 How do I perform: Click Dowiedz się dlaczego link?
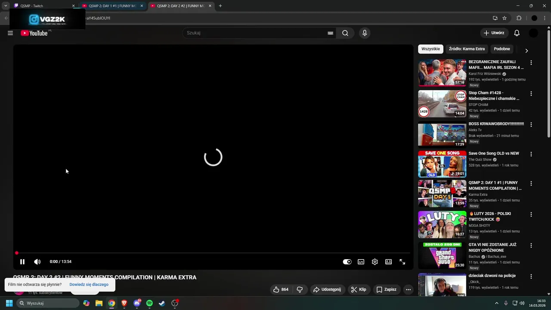click(x=89, y=285)
